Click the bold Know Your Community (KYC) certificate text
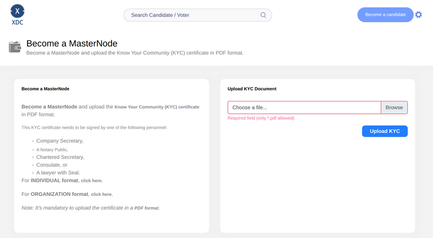433x238 pixels. (157, 106)
